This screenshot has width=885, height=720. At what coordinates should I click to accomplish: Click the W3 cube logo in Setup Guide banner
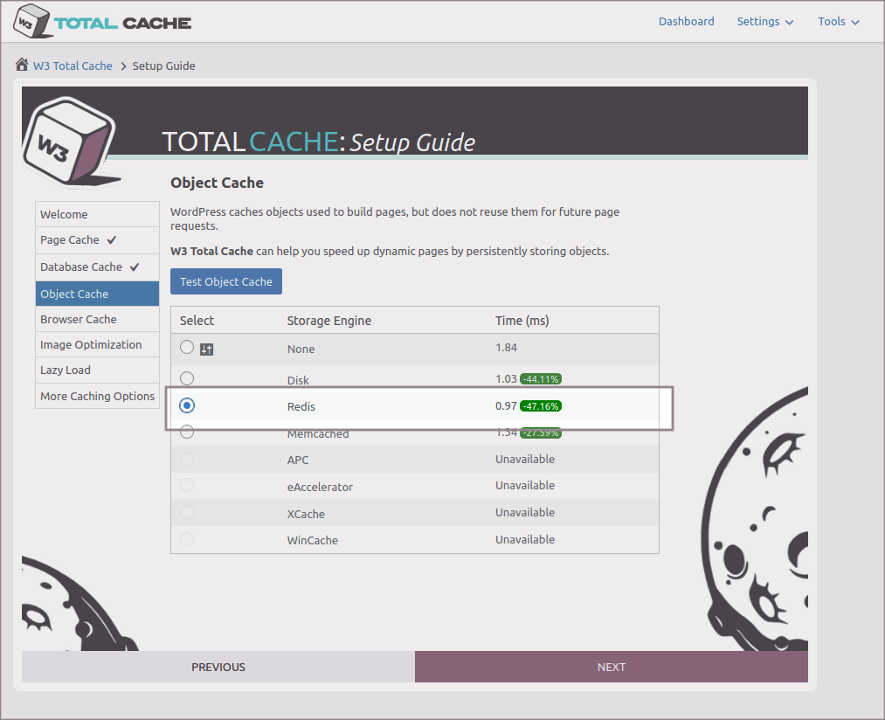67,140
